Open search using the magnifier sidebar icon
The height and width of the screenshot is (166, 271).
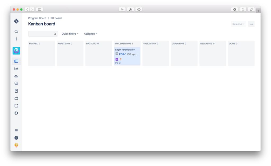(16, 32)
